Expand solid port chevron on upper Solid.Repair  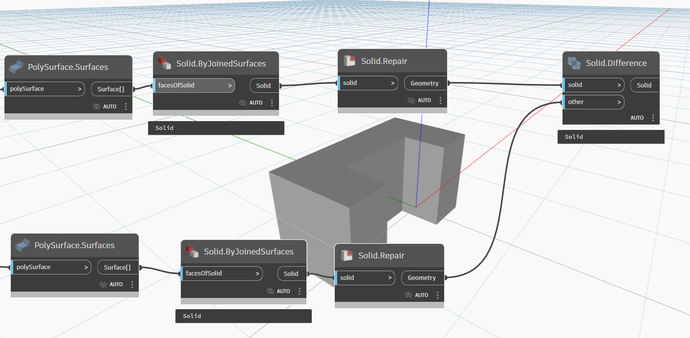[x=393, y=83]
